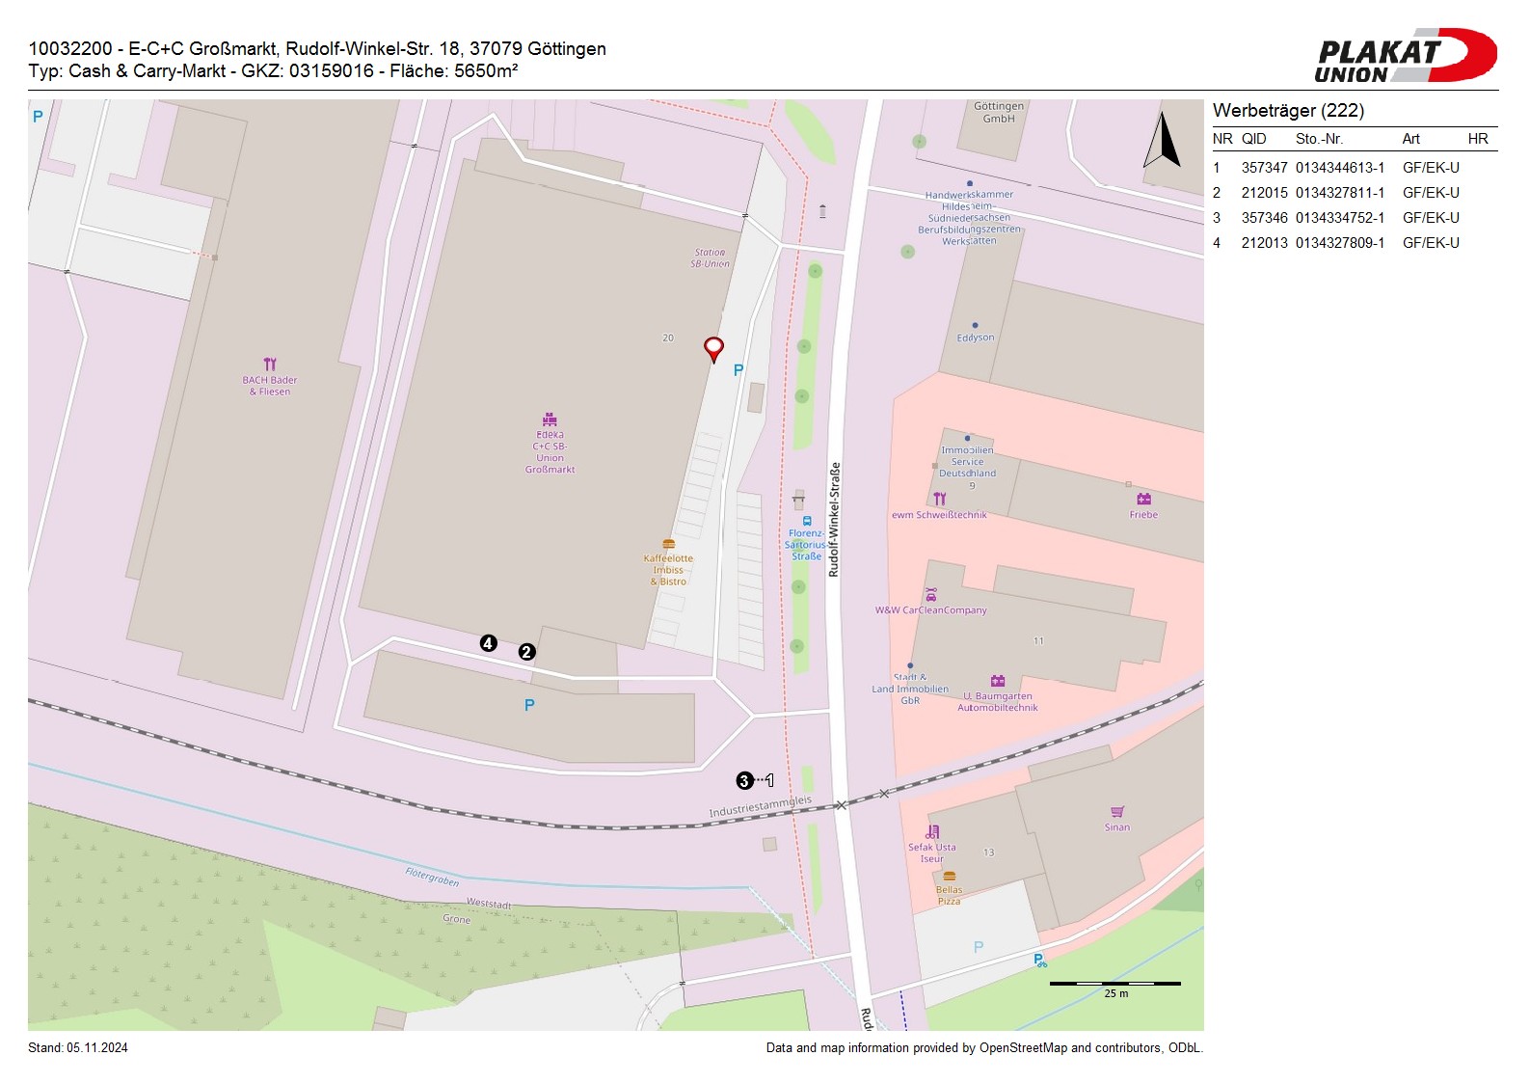Click the Edeka C+C Großmarkt shop icon
The width and height of the screenshot is (1530, 1083).
pyautogui.click(x=550, y=420)
